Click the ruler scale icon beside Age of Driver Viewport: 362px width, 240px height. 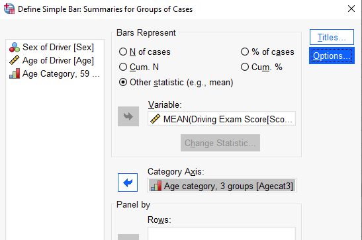pyautogui.click(x=15, y=60)
